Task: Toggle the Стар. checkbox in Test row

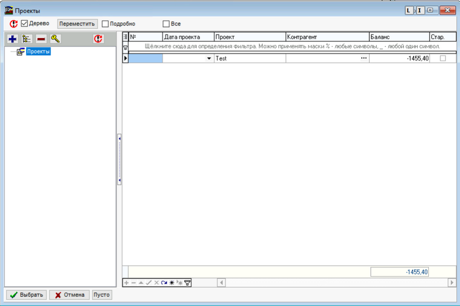Action: click(x=443, y=59)
